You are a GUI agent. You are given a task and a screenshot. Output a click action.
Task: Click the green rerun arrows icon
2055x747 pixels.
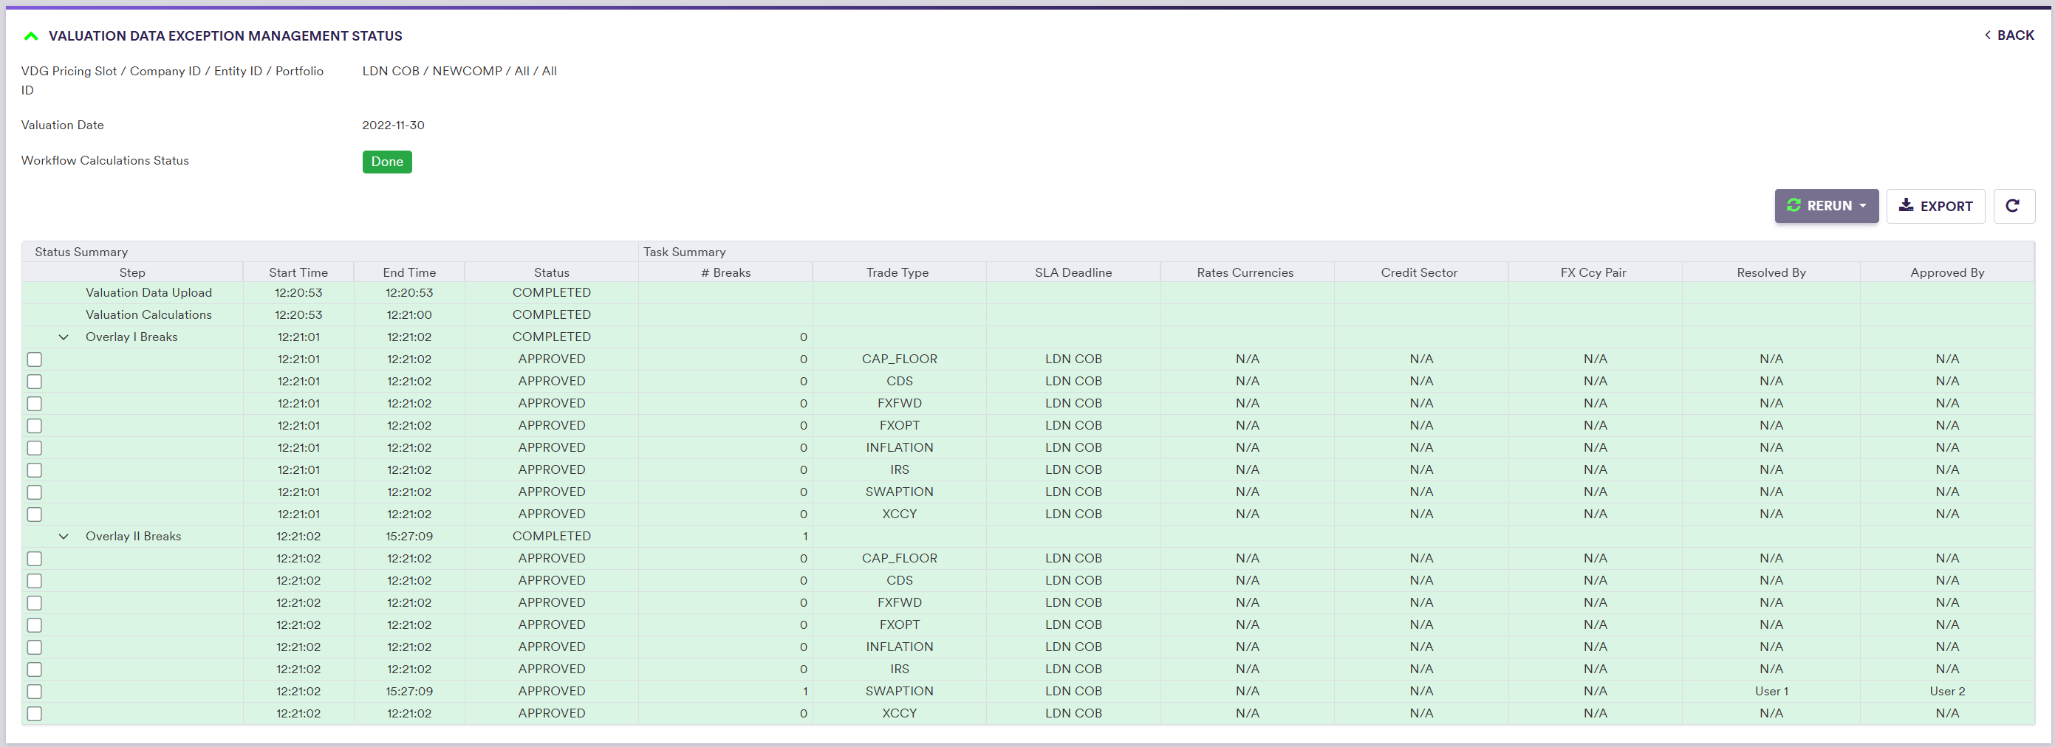[1794, 206]
